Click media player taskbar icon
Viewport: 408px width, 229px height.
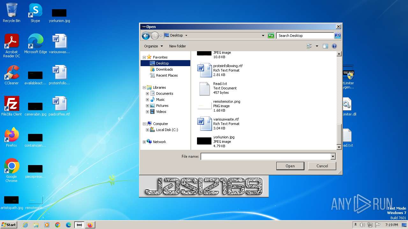point(47,225)
